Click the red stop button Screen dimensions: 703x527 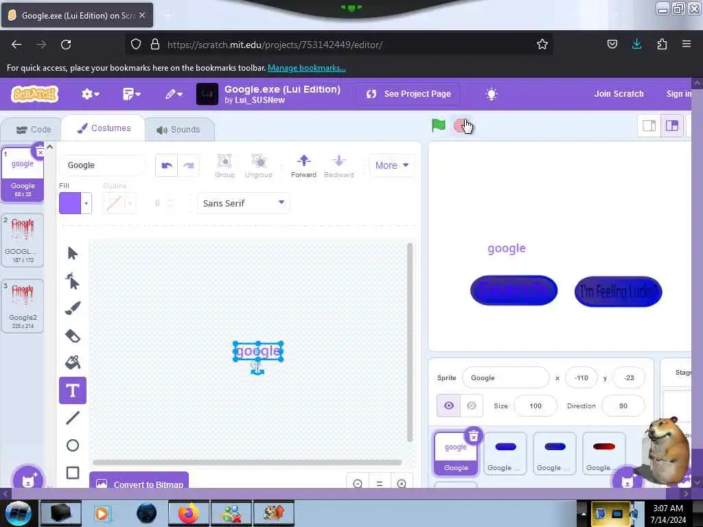click(x=460, y=126)
